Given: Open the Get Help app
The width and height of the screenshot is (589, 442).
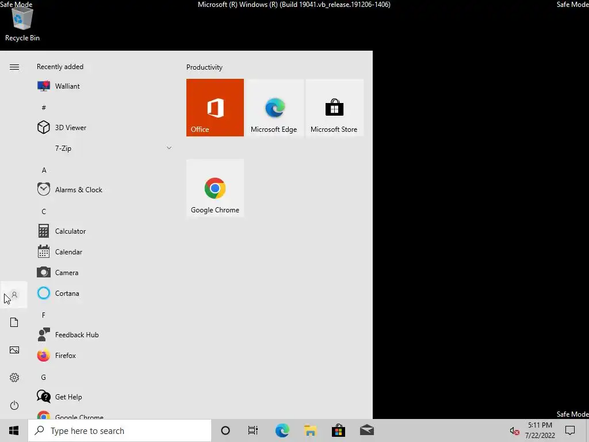Looking at the screenshot, I should coord(105,397).
